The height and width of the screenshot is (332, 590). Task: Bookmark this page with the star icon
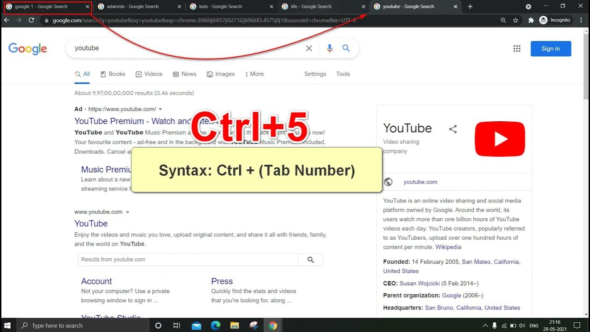(515, 20)
